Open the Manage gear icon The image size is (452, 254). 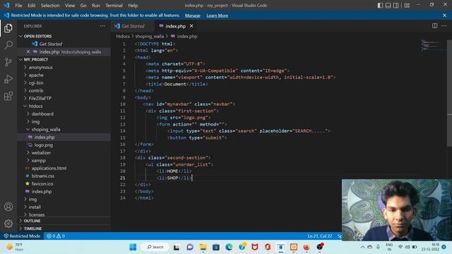tap(8, 224)
